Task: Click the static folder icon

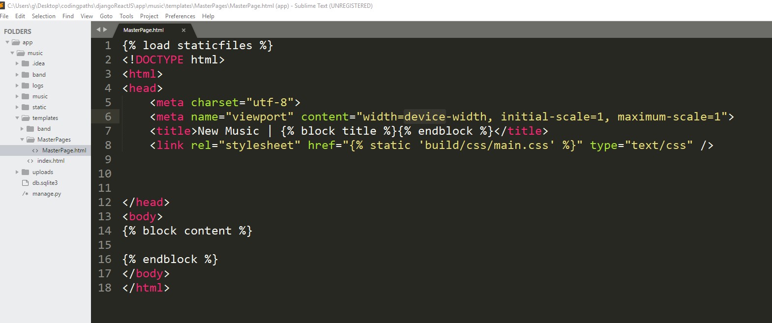Action: (x=26, y=107)
